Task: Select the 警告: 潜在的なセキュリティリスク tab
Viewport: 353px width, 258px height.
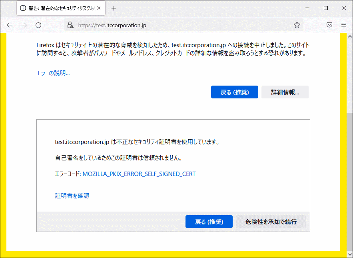Action: 61,8
